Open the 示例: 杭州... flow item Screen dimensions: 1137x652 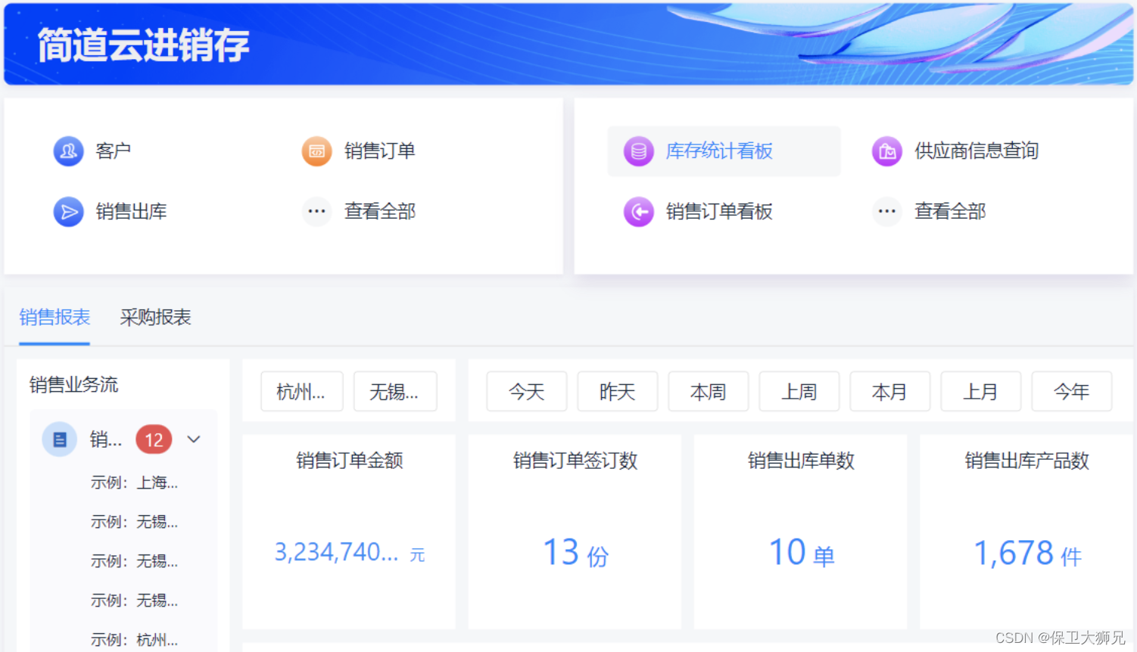(x=134, y=640)
